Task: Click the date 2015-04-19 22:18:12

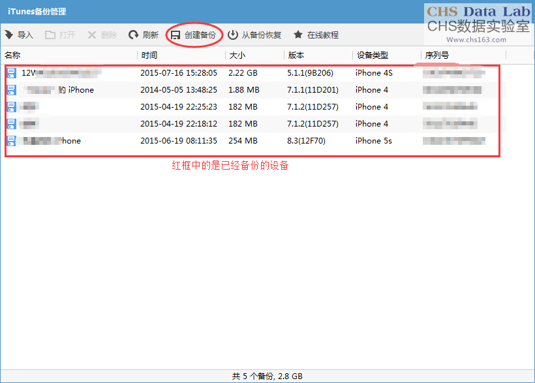Action: point(179,123)
